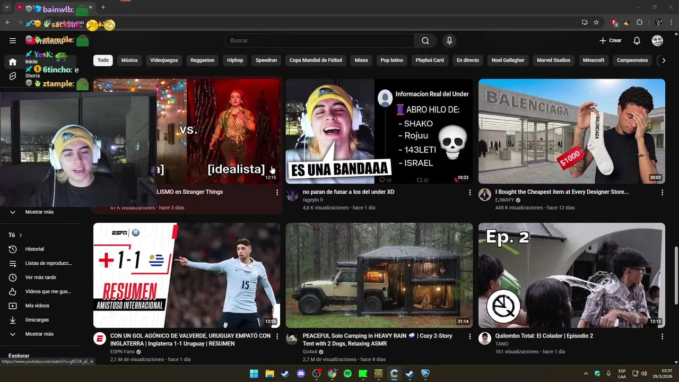The height and width of the screenshot is (382, 679).
Task: Click the browser back arrow
Action: (7, 22)
